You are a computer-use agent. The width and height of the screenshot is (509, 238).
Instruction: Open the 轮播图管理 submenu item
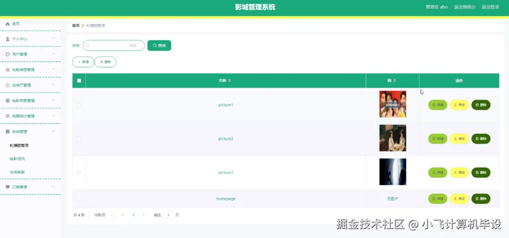pyautogui.click(x=19, y=146)
